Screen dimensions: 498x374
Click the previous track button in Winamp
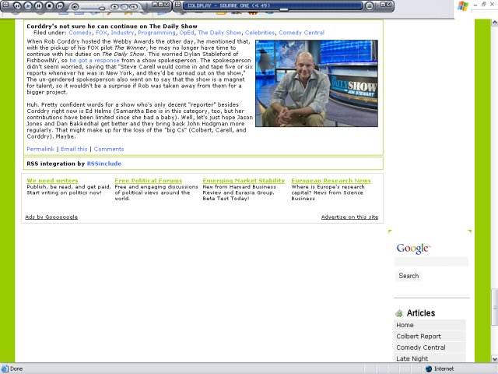(x=17, y=5)
